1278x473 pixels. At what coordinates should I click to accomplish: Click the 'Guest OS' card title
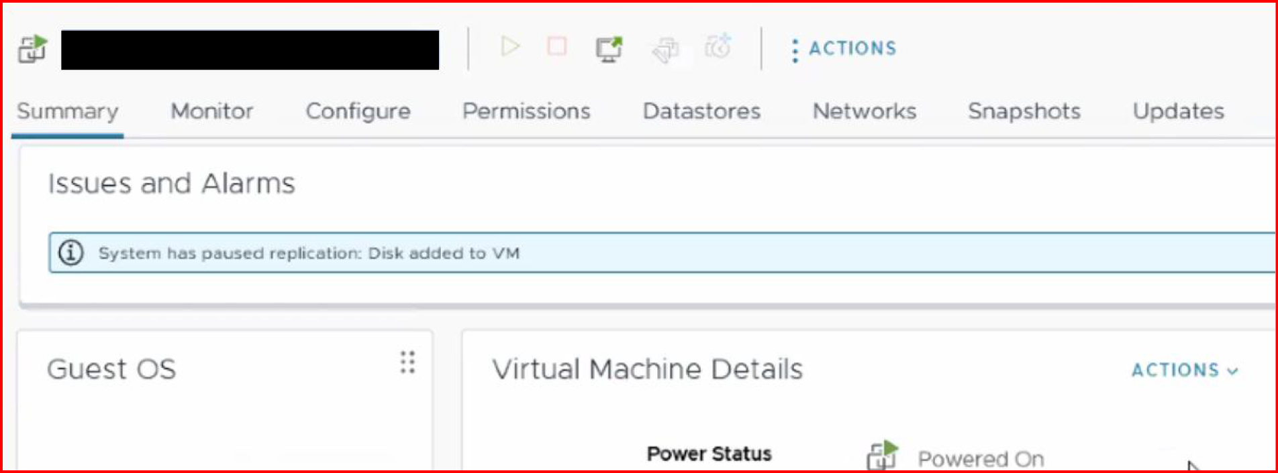[111, 369]
